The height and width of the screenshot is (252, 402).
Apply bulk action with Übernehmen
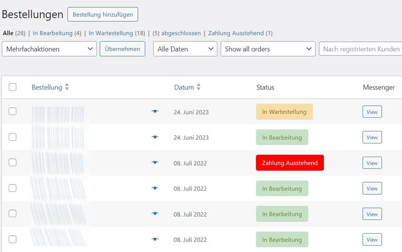click(122, 49)
